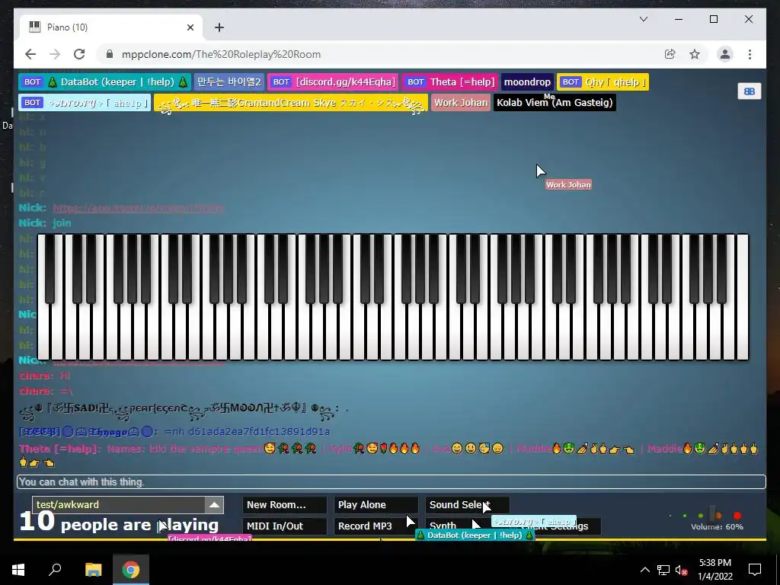Click the Kolab Viem (Am Gasteig) tag

click(x=555, y=103)
